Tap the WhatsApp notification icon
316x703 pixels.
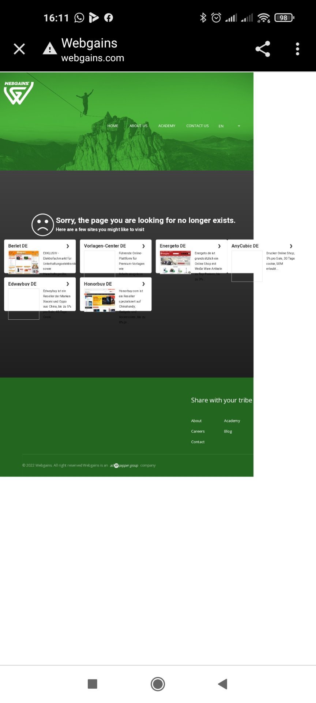pyautogui.click(x=79, y=18)
